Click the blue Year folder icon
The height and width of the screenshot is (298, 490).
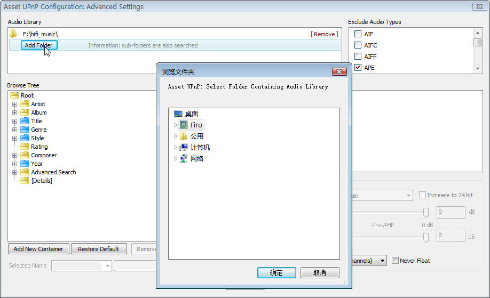click(x=25, y=164)
